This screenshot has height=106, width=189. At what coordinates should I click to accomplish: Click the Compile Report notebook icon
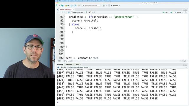coord(95,12)
